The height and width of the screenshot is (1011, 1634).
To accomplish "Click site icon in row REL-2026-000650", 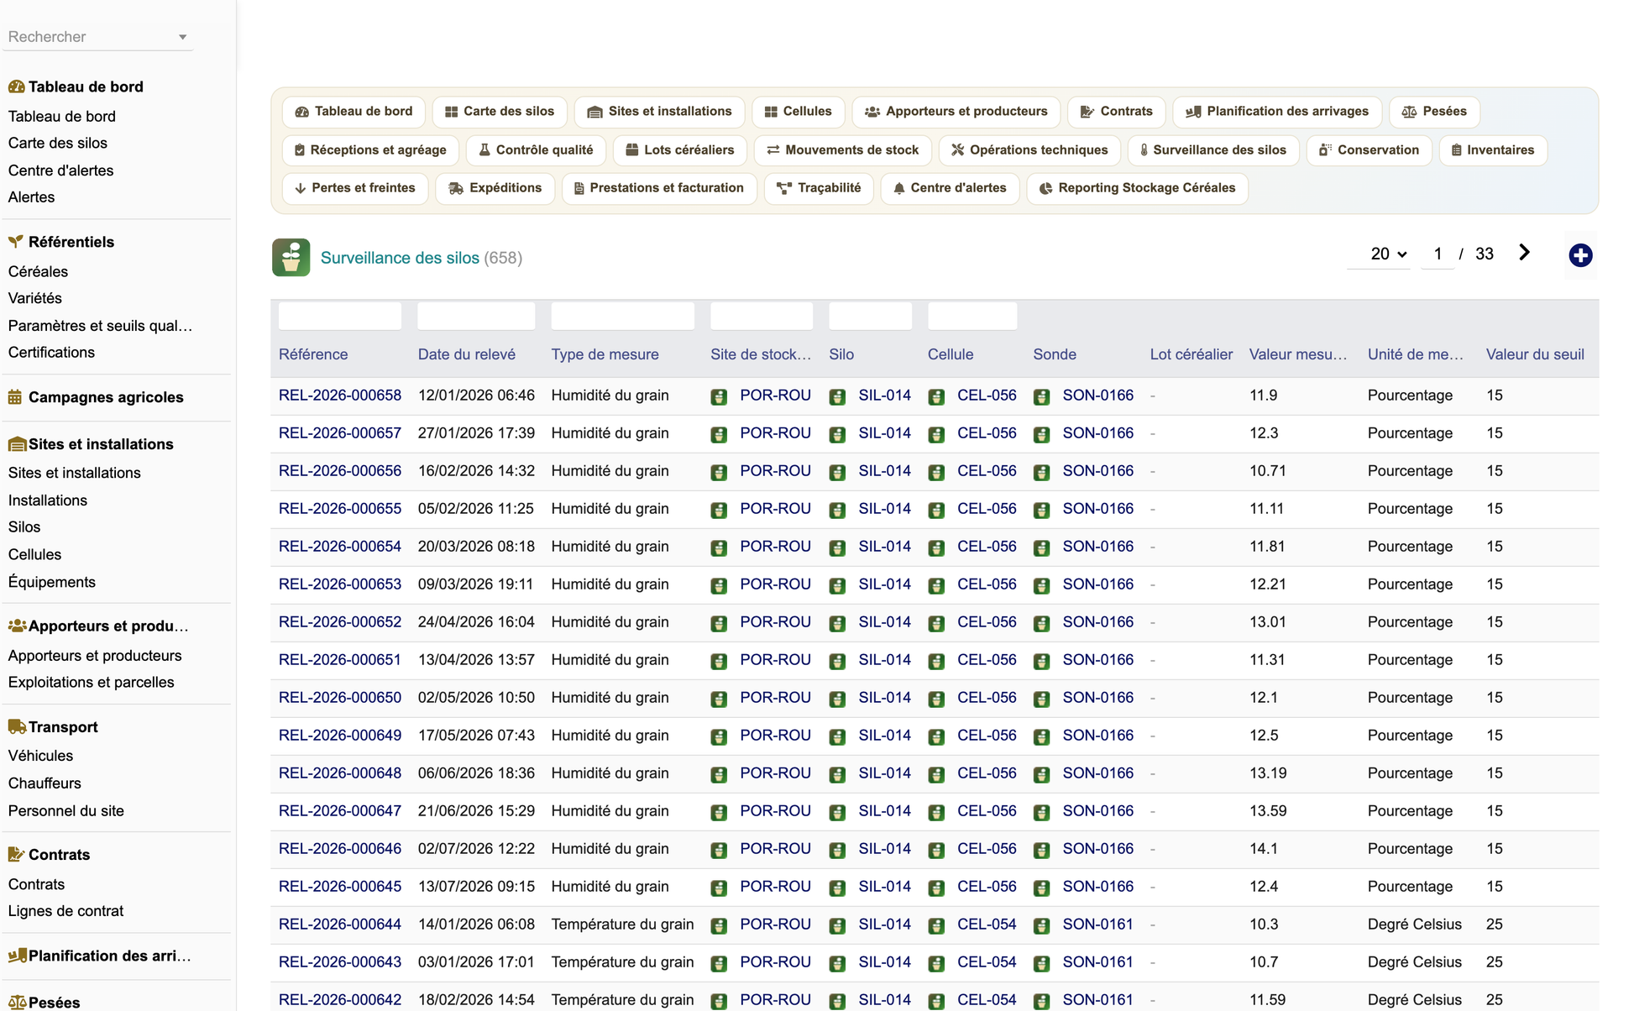I will pyautogui.click(x=719, y=699).
